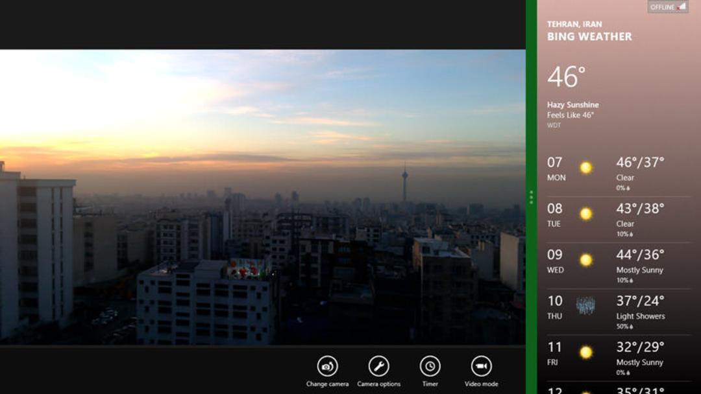This screenshot has height=394, width=701.
Task: Click the Change camera icon
Action: pyautogui.click(x=327, y=366)
